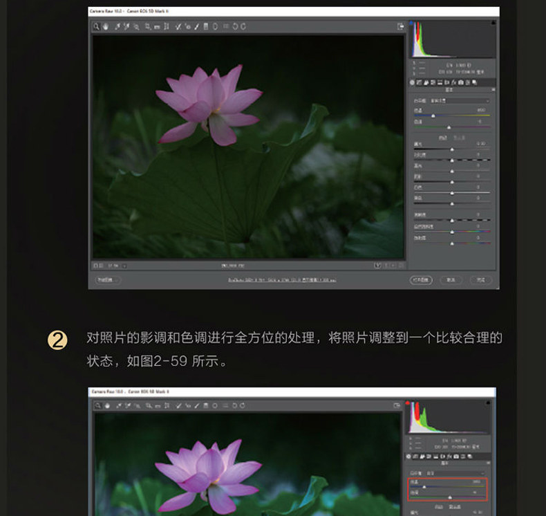Open Presets tab in upper Camera Raw window
The image size is (546, 516).
[468, 82]
